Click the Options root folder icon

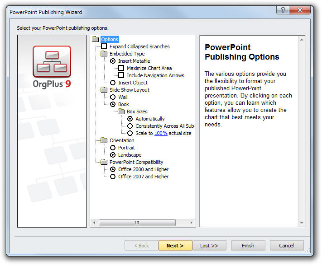(x=96, y=39)
